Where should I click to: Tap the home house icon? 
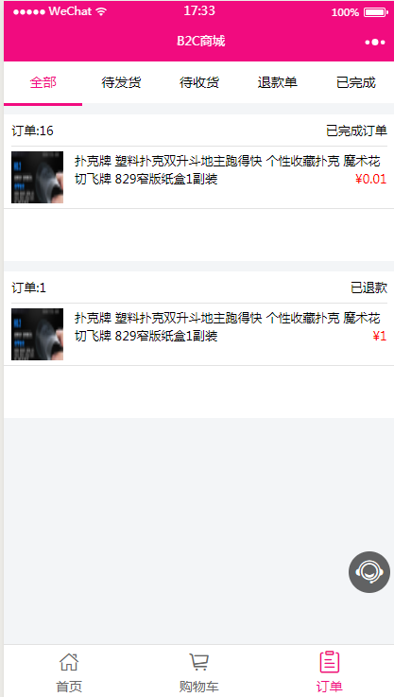[69, 662]
